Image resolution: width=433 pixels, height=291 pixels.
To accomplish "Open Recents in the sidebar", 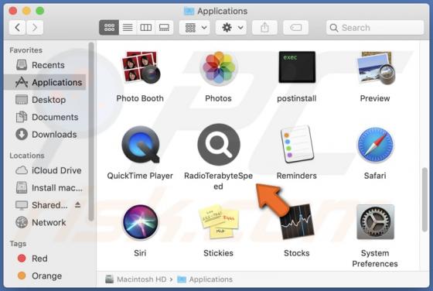I will click(x=46, y=65).
